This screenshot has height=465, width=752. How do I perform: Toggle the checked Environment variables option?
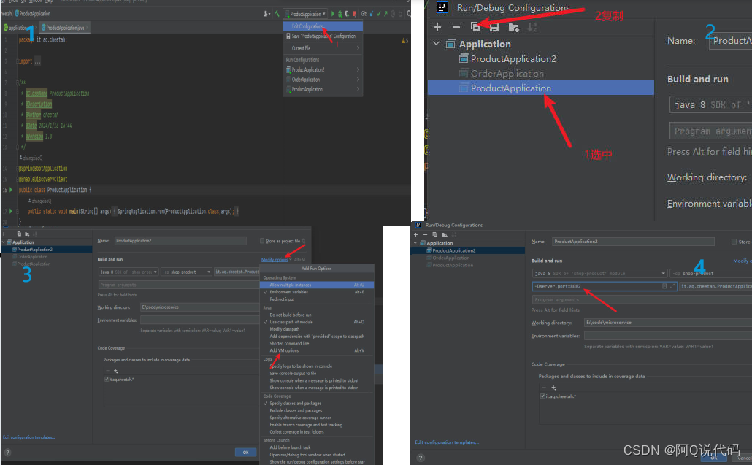point(317,292)
